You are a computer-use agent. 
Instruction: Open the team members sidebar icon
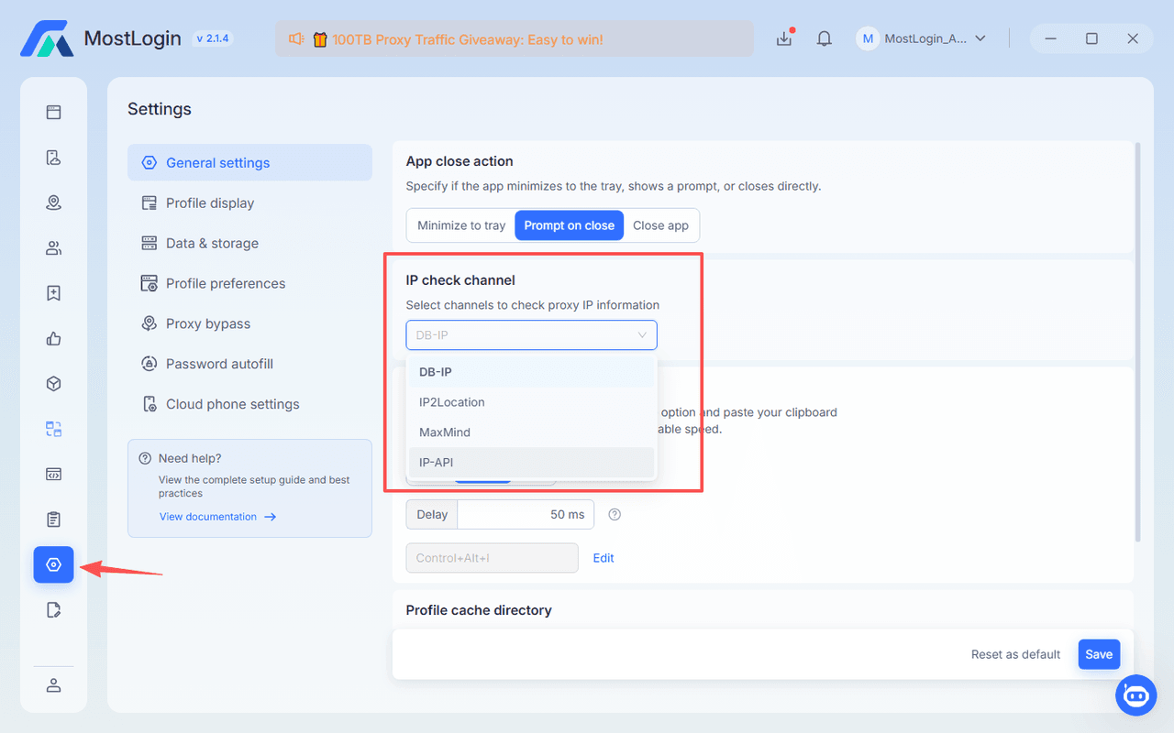[53, 248]
